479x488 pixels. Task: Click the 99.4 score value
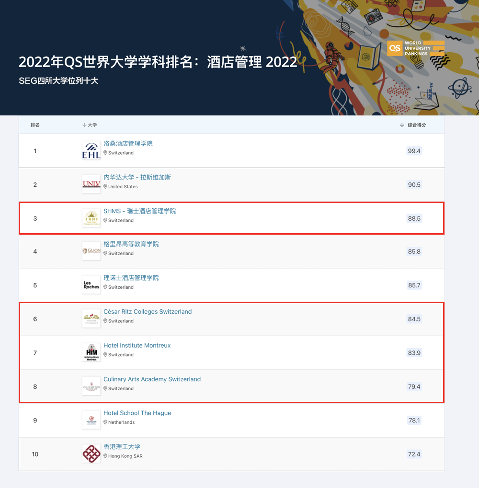414,151
